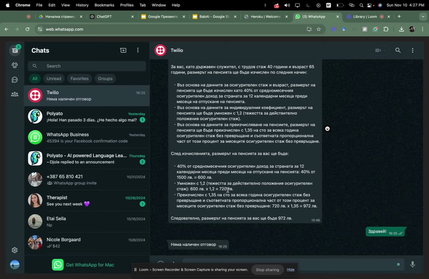
Task: Open Twilio contact avatar in chat header
Action: pos(160,50)
